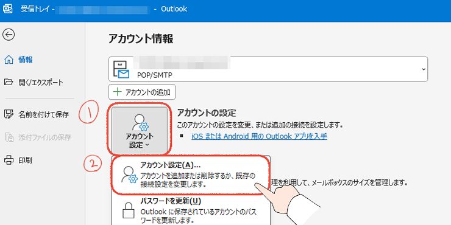The image size is (451, 225).
Task: Open iOS または Android 用の Outlook アプリを入手 link
Action: (x=259, y=136)
